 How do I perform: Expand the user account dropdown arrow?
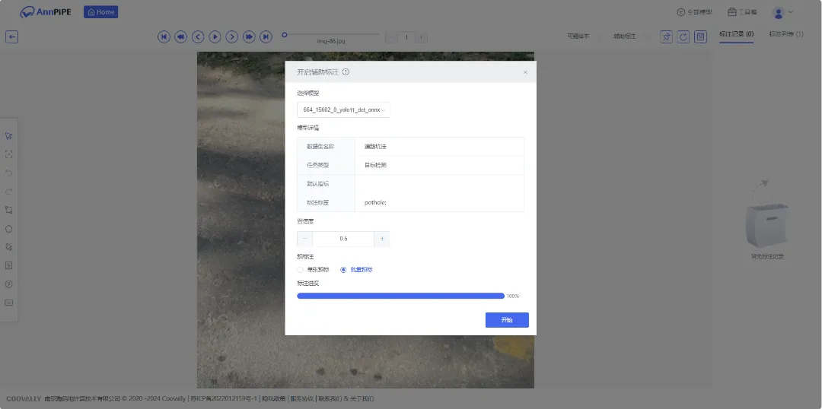791,12
